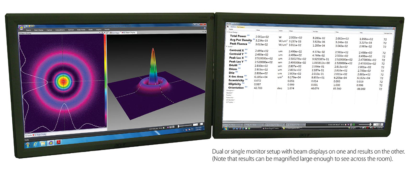Open the Reports ribbon tab
This screenshot has height=170, width=410.
[x=107, y=30]
